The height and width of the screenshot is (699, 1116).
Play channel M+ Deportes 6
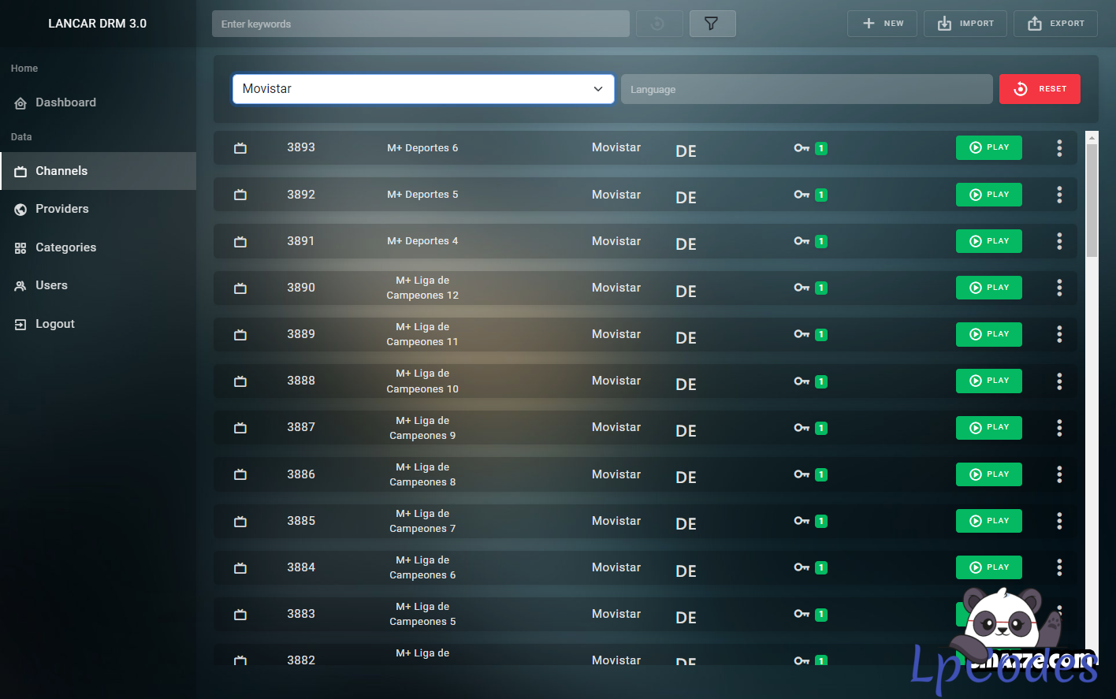coord(988,147)
